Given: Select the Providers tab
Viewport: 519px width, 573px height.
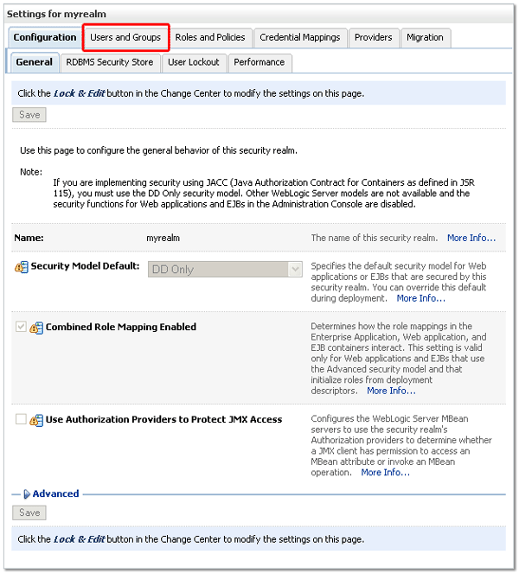Looking at the screenshot, I should 373,38.
